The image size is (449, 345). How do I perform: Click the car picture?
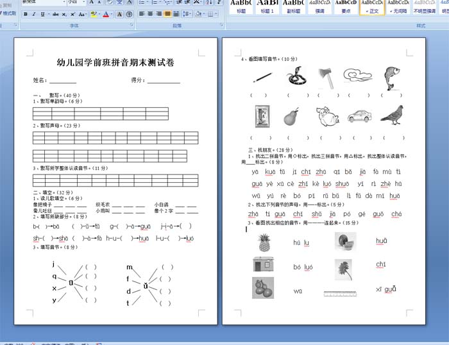tap(360, 116)
